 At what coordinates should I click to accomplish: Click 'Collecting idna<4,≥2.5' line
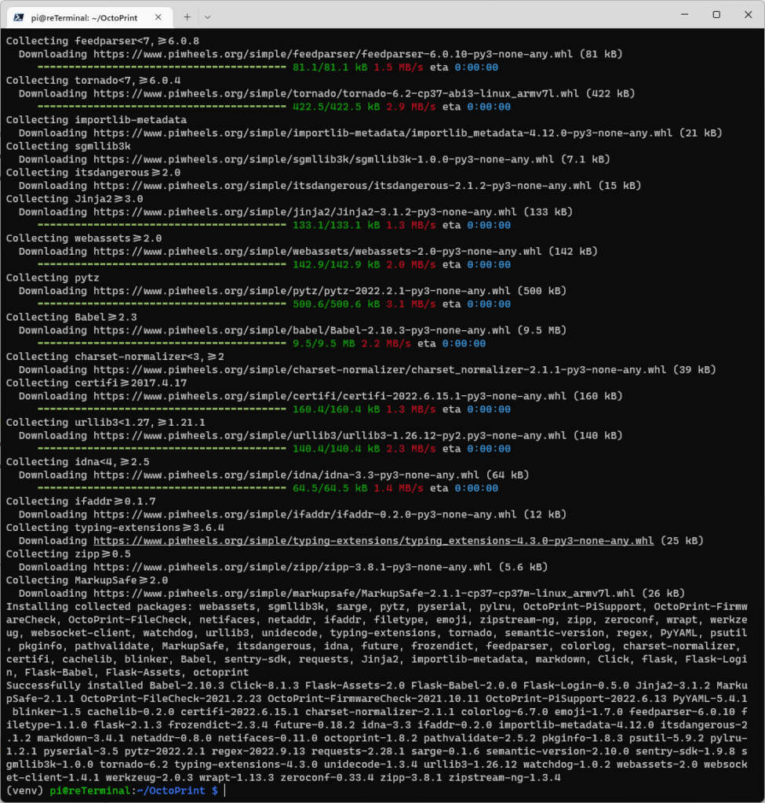[78, 462]
